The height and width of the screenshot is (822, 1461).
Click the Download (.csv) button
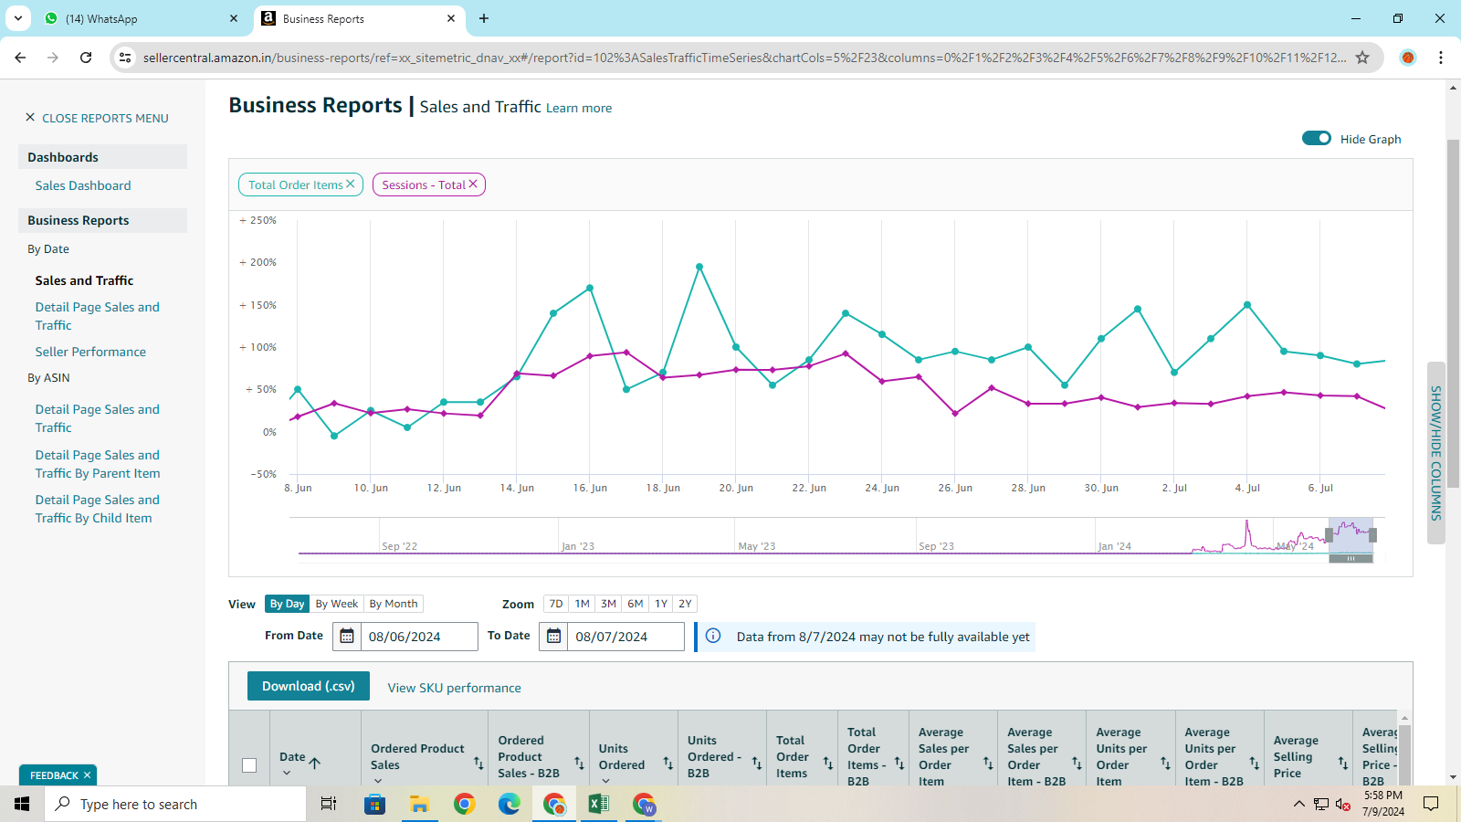(x=308, y=686)
